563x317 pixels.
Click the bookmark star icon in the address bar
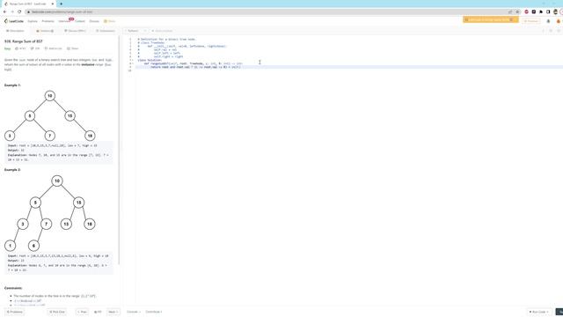coord(517,11)
